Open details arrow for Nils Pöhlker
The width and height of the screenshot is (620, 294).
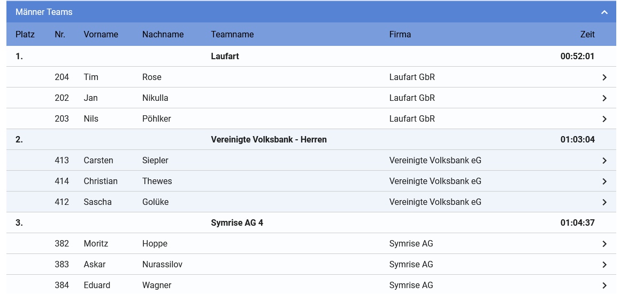(604, 119)
